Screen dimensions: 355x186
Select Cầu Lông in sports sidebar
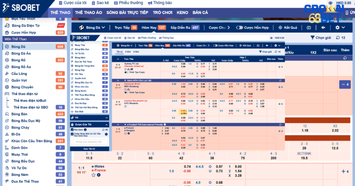19,74
